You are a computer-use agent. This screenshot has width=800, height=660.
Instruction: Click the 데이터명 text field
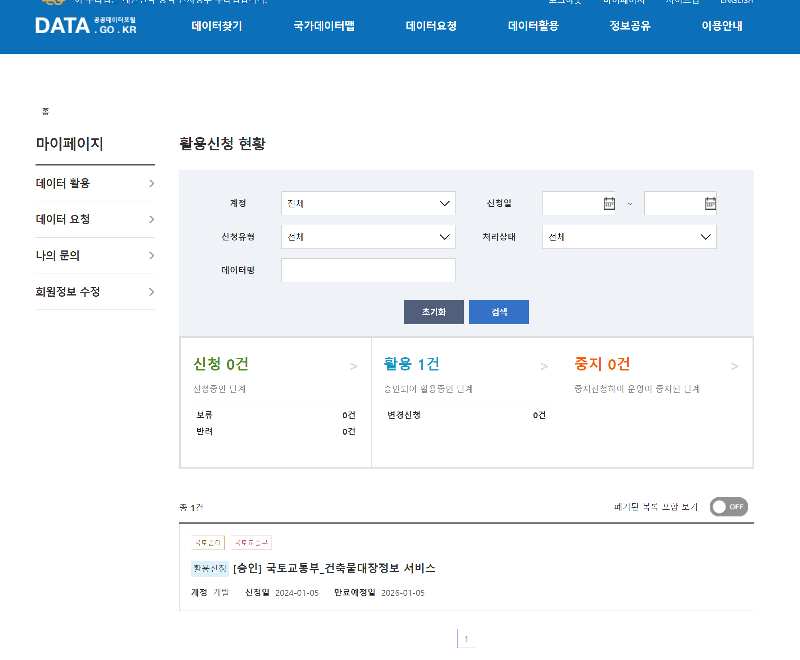point(368,270)
